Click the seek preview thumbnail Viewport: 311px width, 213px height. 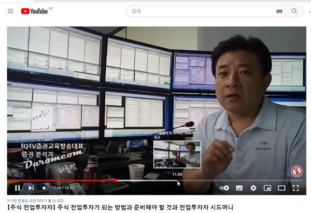(x=177, y=154)
